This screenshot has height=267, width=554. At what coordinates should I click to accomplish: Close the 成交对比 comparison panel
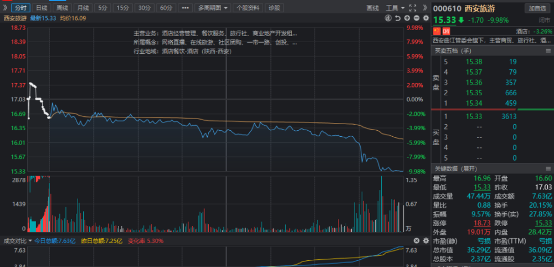click(417, 241)
